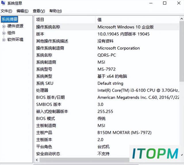
Task: Select the 系统类型 row label
Action: [44, 76]
